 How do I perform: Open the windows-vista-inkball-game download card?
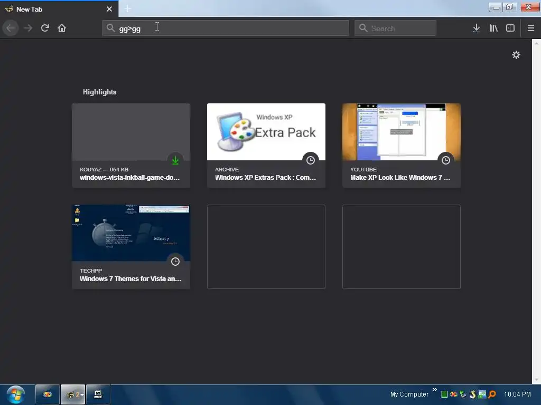point(131,146)
